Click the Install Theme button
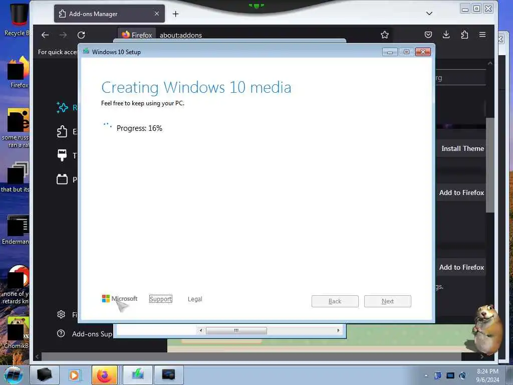 pyautogui.click(x=462, y=148)
